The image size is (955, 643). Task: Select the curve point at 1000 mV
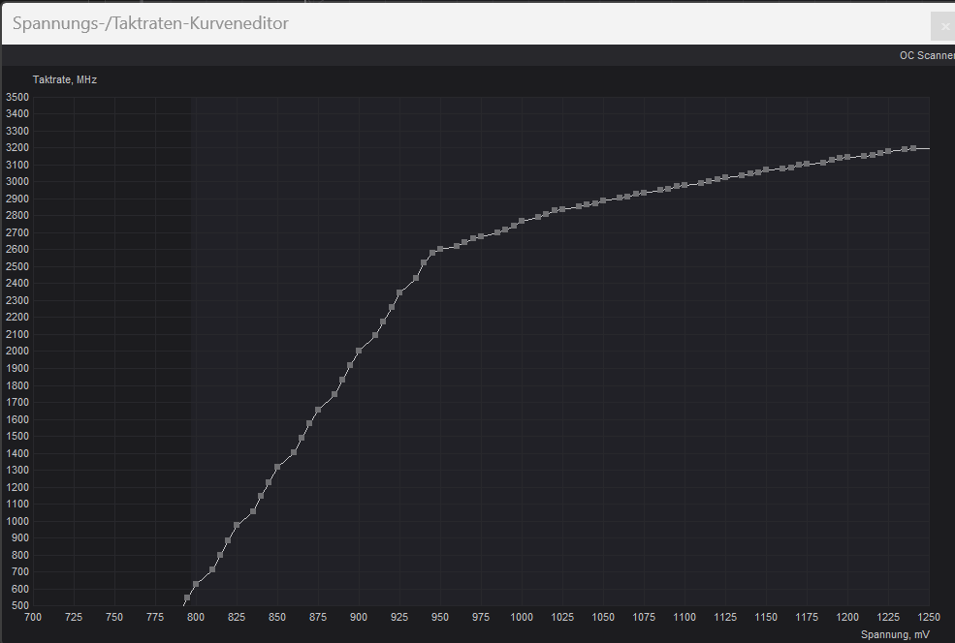pyautogui.click(x=521, y=223)
